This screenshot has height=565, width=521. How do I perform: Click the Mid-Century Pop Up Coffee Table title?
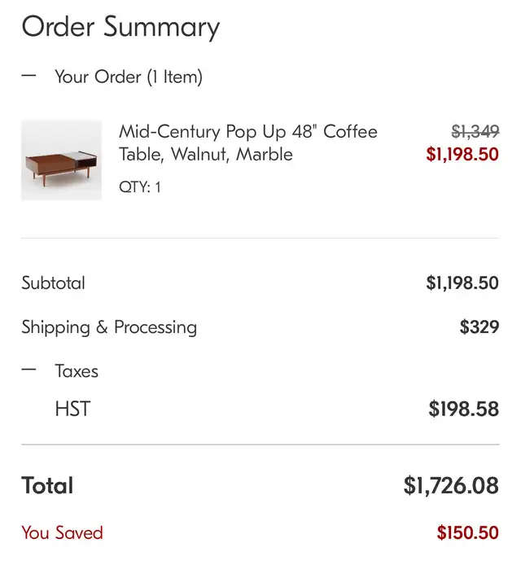(x=248, y=142)
